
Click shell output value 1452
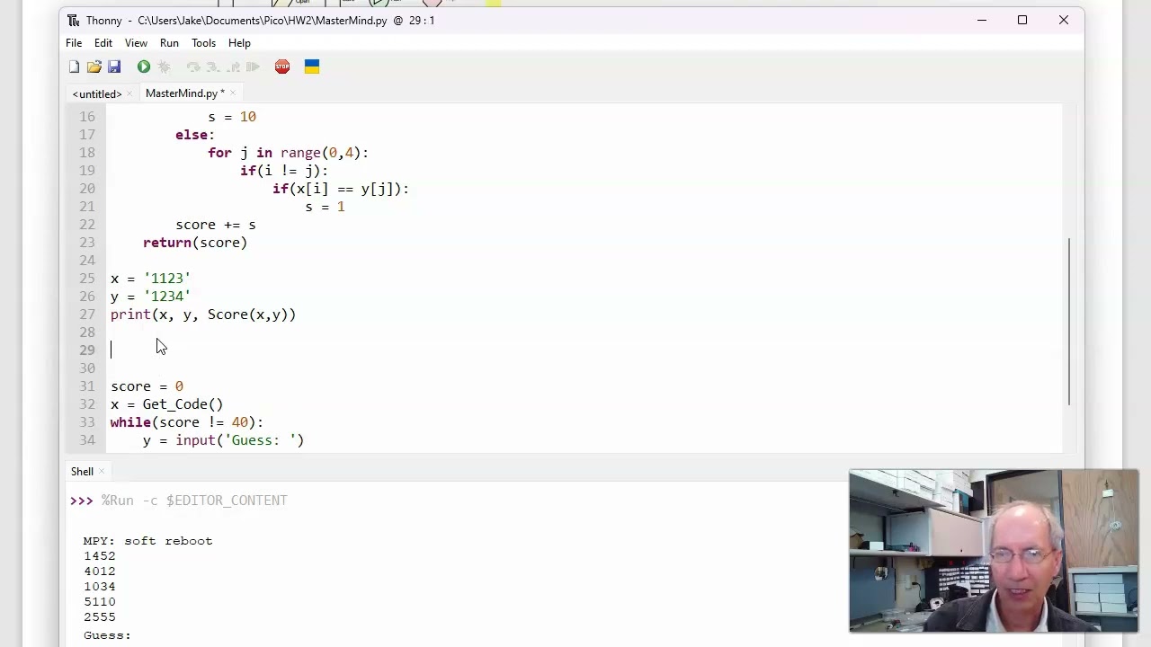[x=100, y=556]
